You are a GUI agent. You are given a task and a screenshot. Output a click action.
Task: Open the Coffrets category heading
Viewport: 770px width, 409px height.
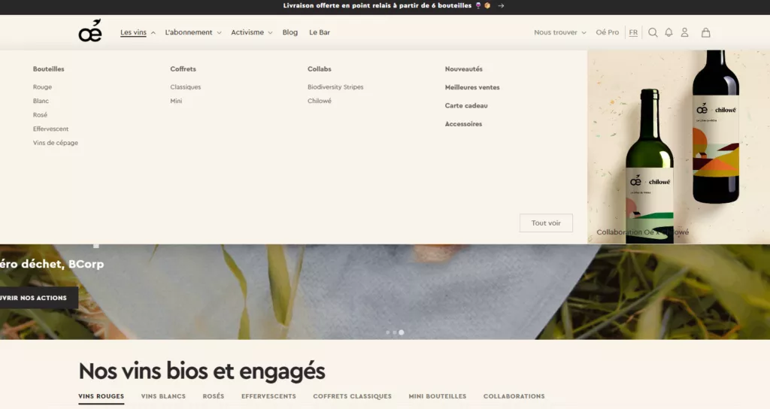(183, 69)
